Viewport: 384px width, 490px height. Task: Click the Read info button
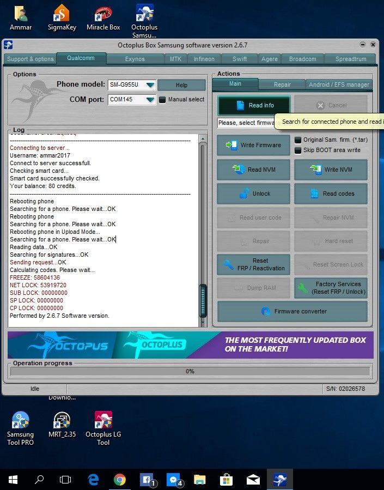click(x=254, y=105)
